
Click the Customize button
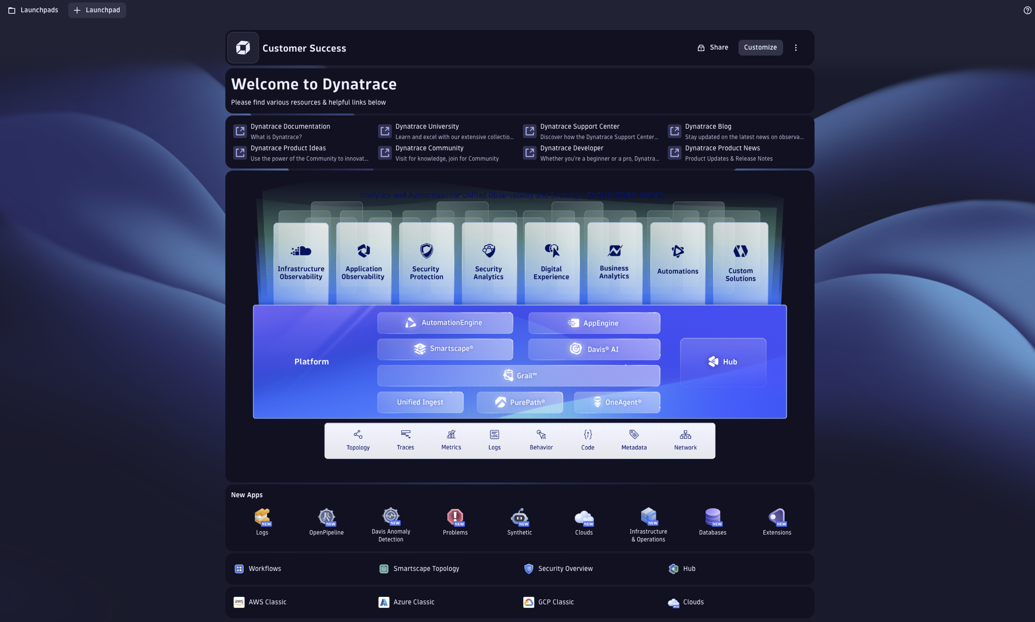click(x=760, y=47)
